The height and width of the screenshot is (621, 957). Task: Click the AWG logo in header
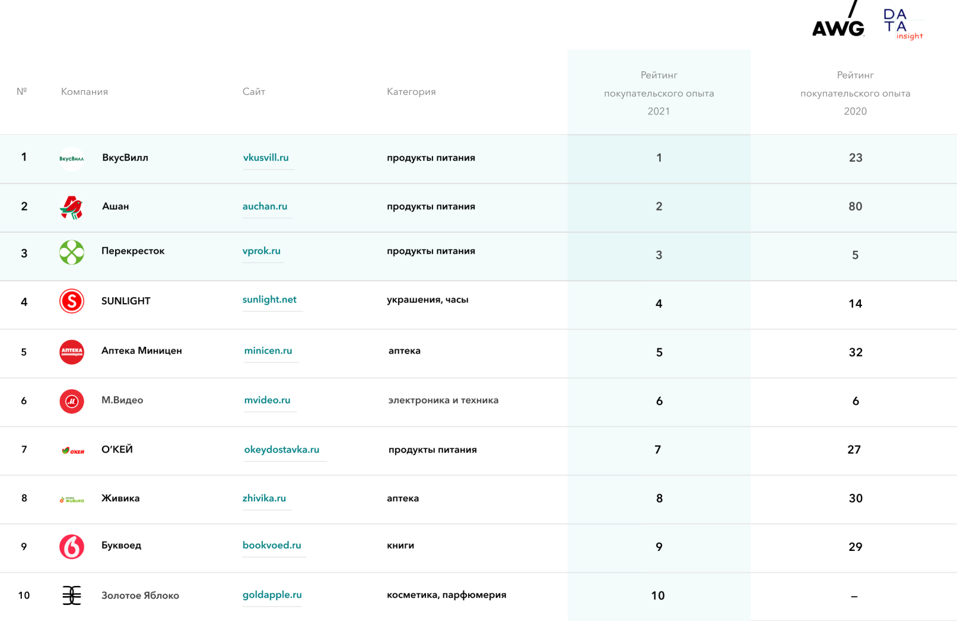(x=838, y=23)
